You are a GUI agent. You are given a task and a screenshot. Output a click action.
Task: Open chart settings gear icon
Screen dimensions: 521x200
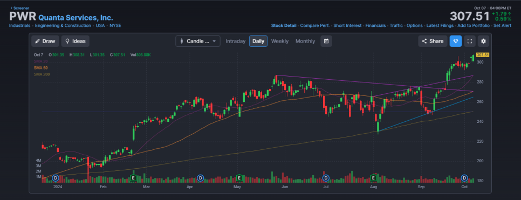[x=483, y=41]
